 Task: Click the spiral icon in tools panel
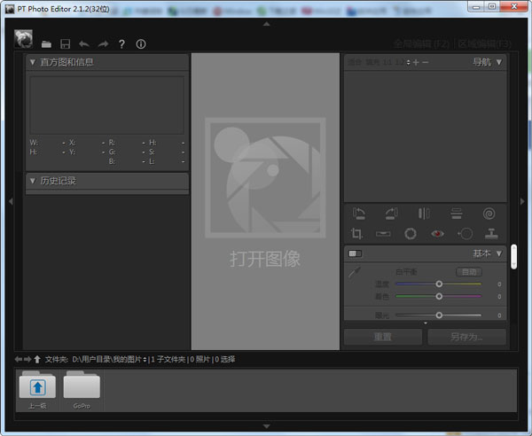(x=489, y=213)
